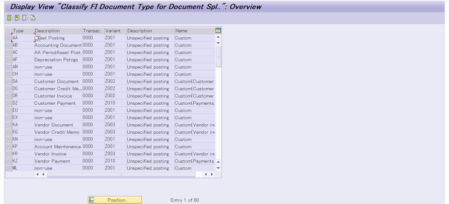Toggle row selector for KP row
Viewport: 449px width, 204px height.
pos(9,147)
